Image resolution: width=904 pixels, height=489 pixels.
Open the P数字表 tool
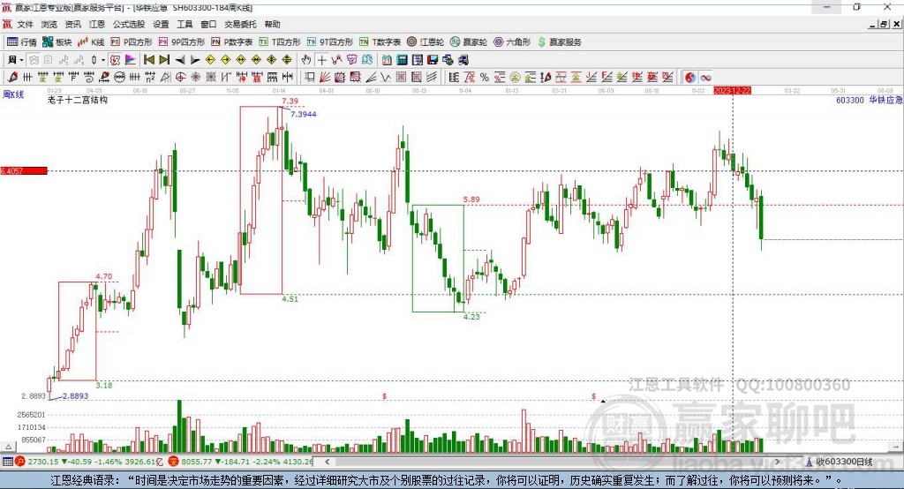pyautogui.click(x=232, y=42)
